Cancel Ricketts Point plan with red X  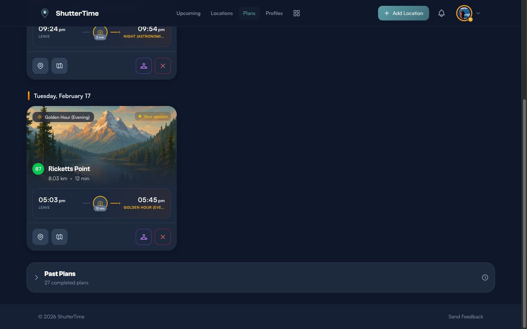163,237
